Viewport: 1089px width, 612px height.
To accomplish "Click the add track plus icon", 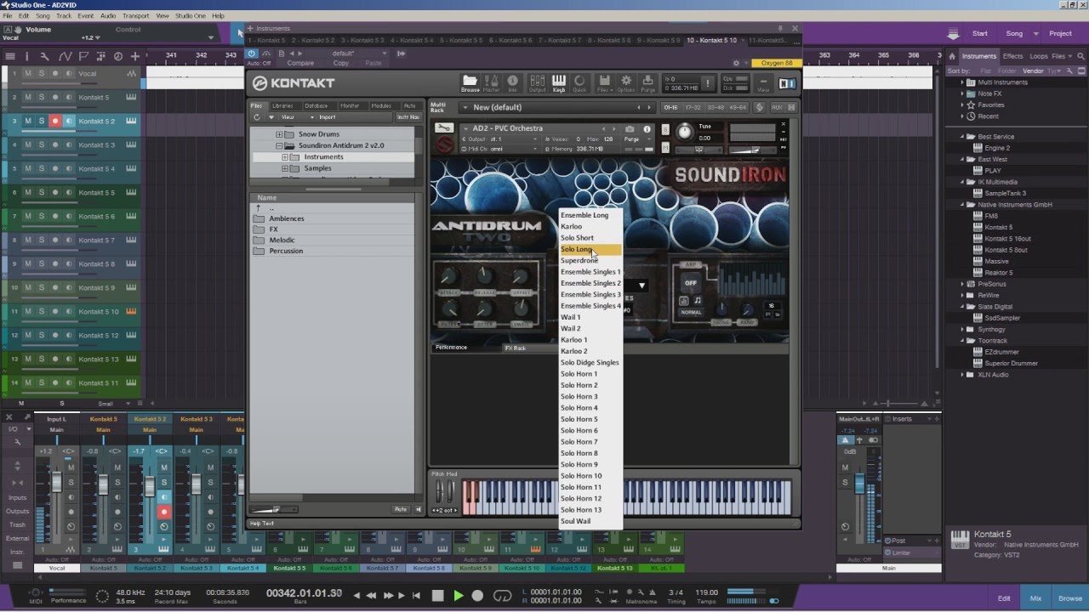I will (134, 56).
